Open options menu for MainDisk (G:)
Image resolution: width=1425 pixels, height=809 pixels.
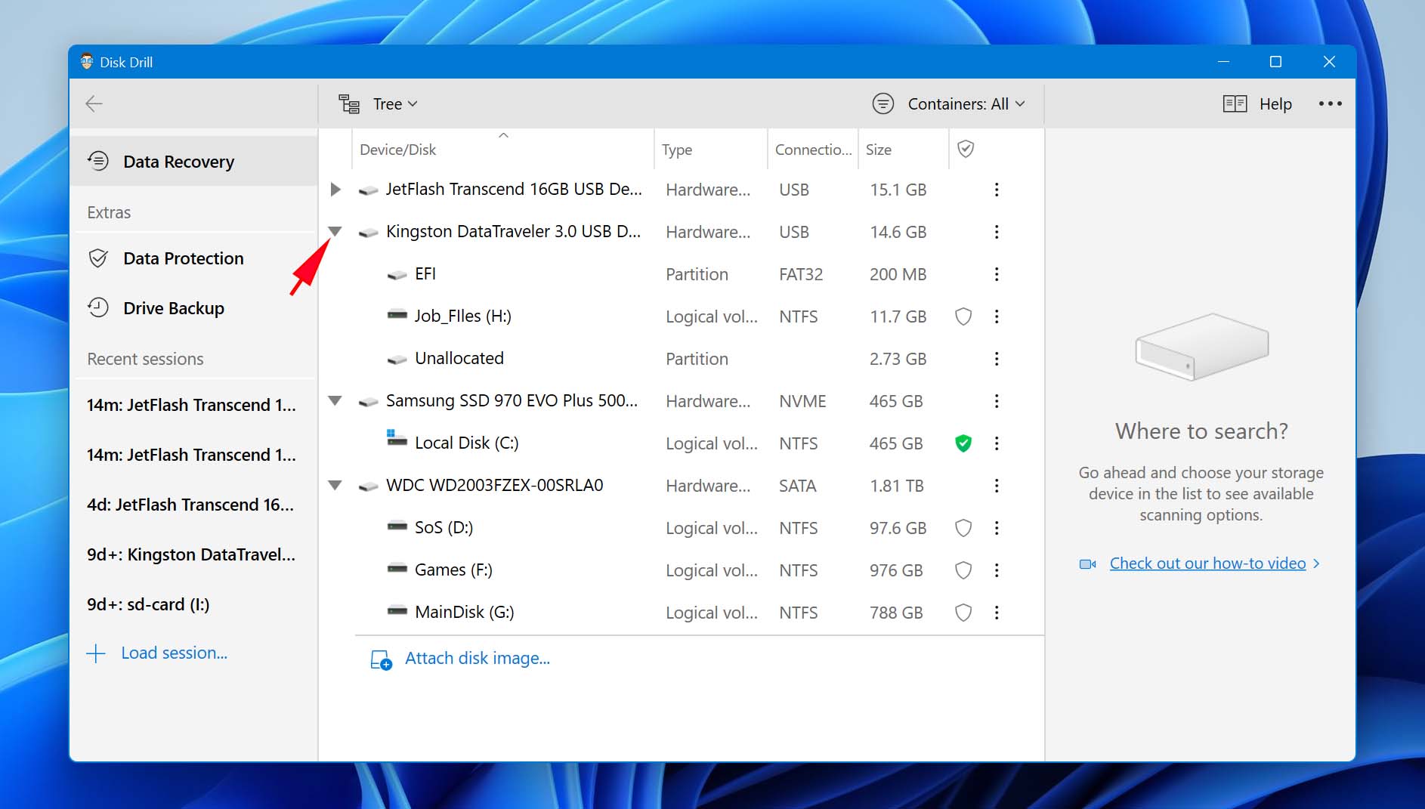click(x=997, y=613)
